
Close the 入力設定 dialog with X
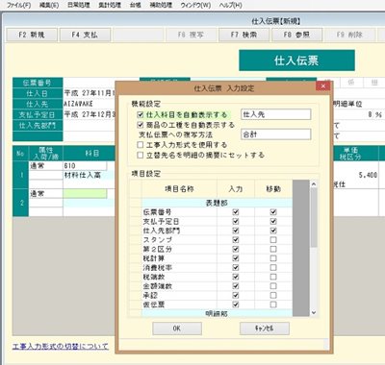pyautogui.click(x=323, y=86)
